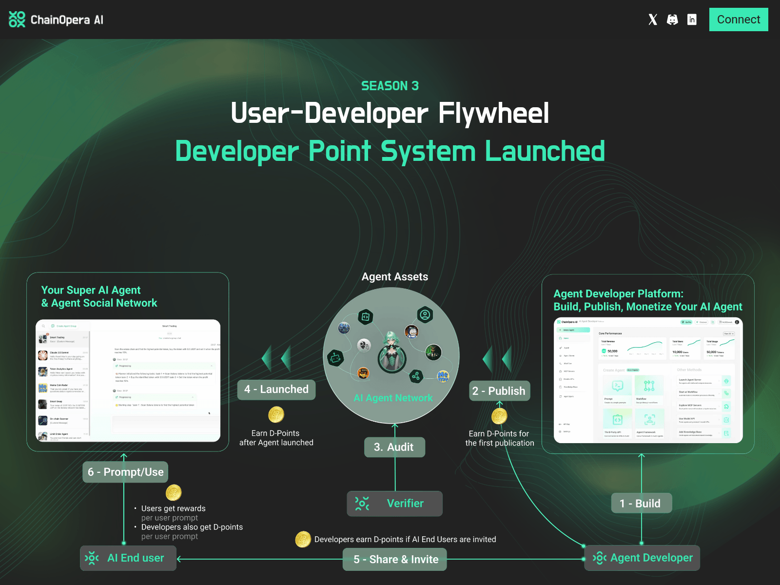This screenshot has height=585, width=780.
Task: Select the central anime character avatar
Action: [x=392, y=352]
